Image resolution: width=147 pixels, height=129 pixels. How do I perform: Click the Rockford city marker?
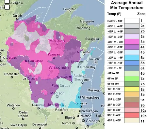(x=62, y=113)
